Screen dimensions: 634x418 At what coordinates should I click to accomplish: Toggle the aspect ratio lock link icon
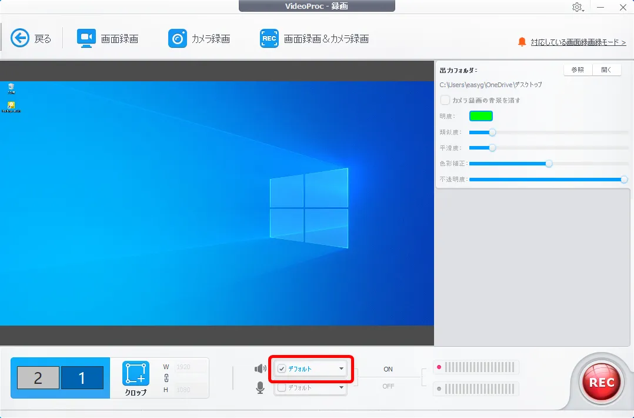coord(166,378)
